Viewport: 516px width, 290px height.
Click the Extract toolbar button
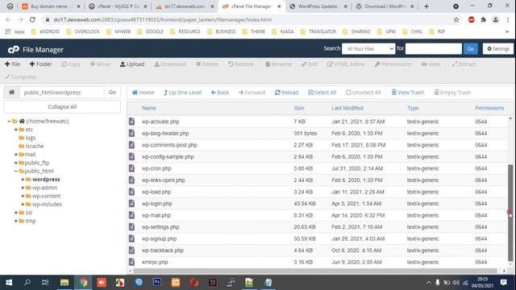pos(464,64)
